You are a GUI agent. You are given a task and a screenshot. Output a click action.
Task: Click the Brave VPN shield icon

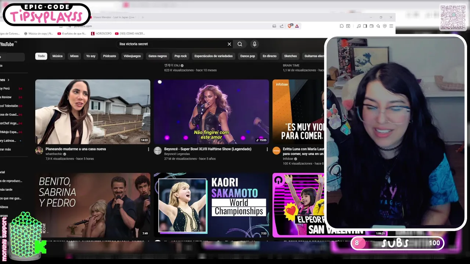coord(385,26)
